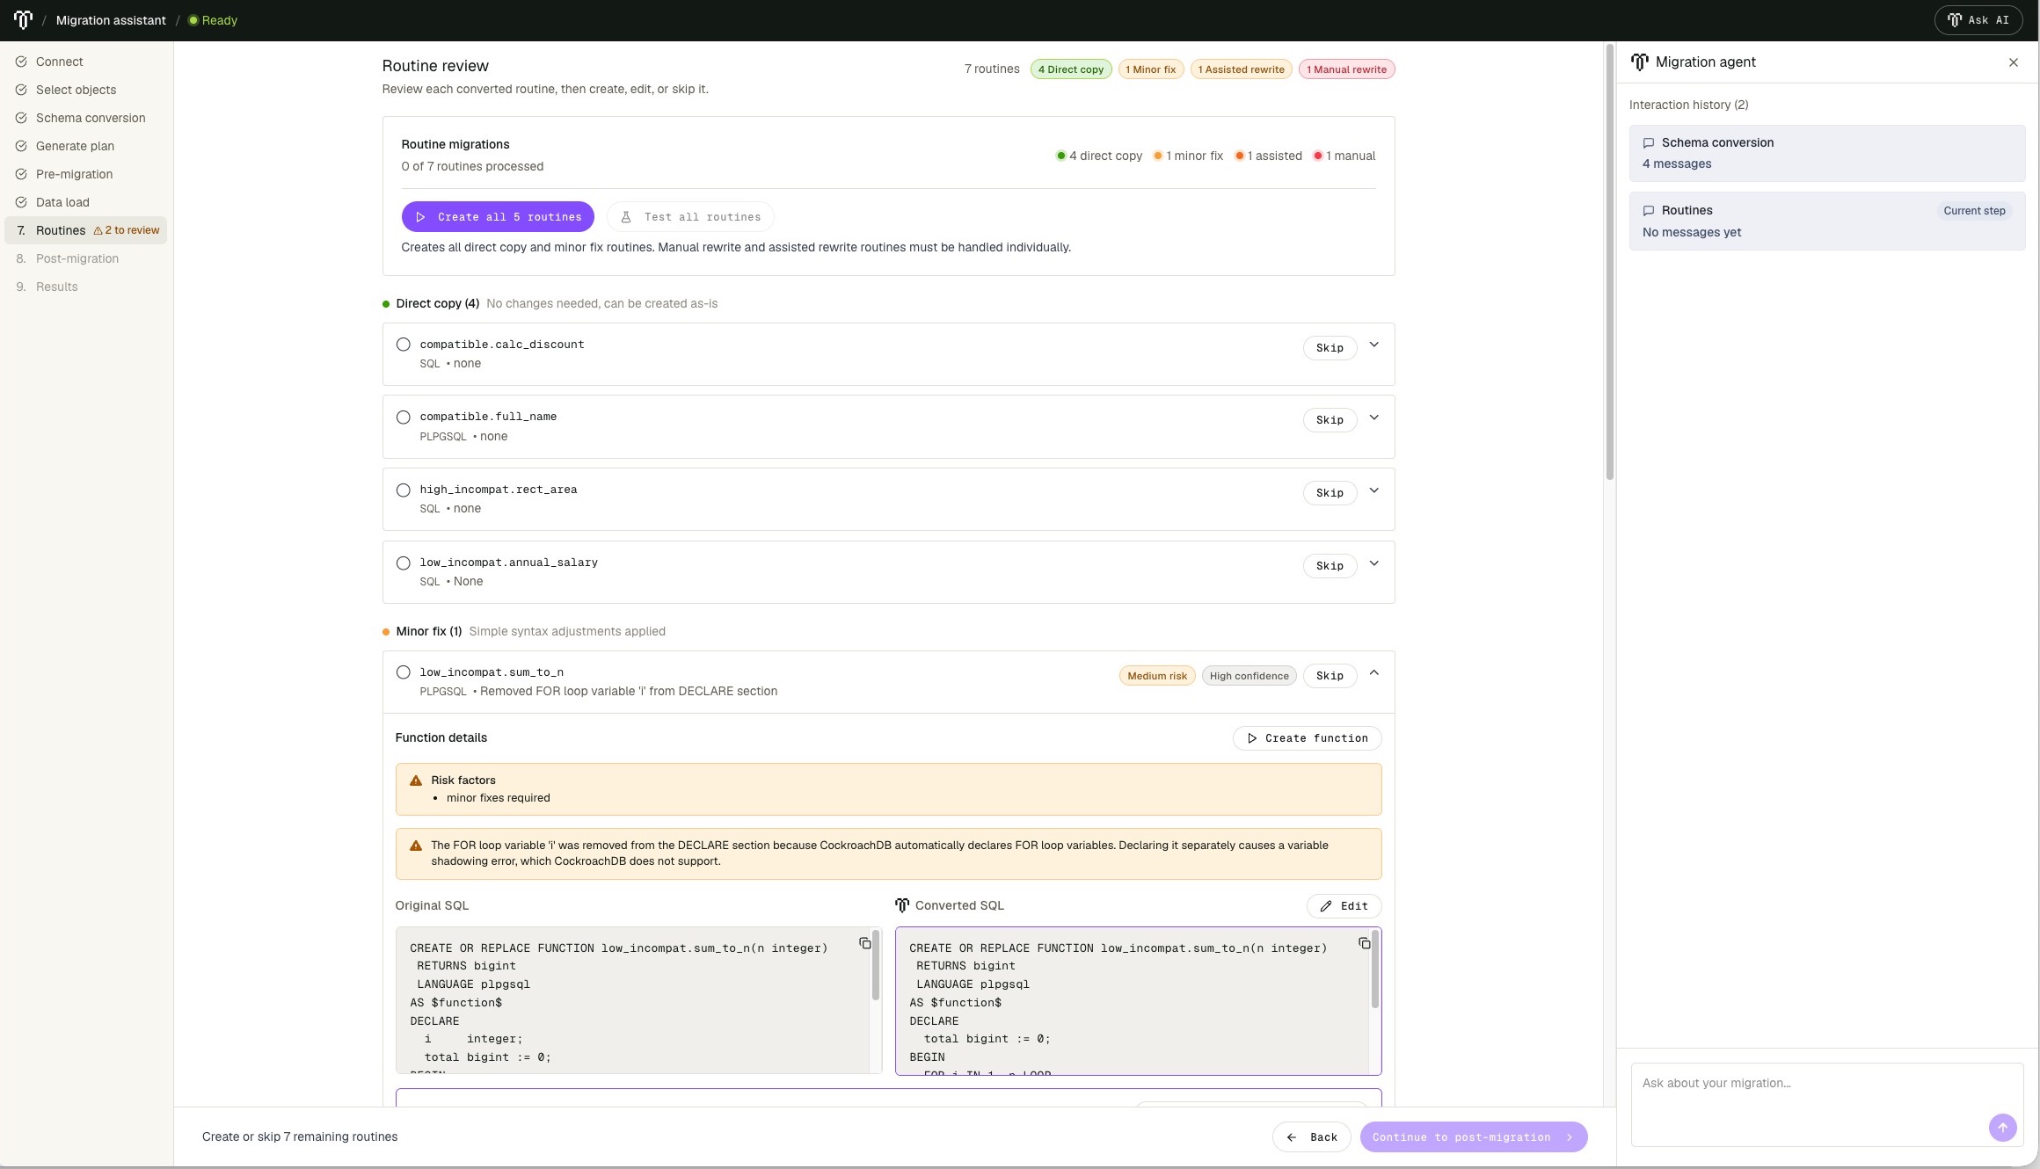Copy the Converted SQL code
This screenshot has height=1169, width=2040.
coord(1365,943)
